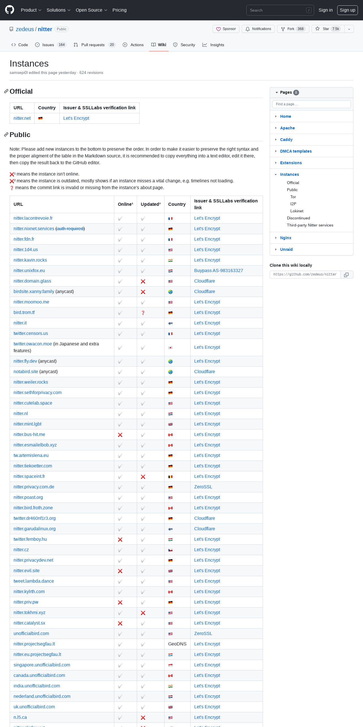Screen dimensions: 363x727
Task: Expand the Extensions page entry
Action: [x=276, y=163]
